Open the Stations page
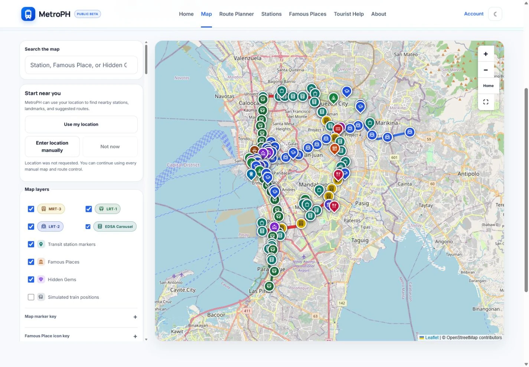 271,14
